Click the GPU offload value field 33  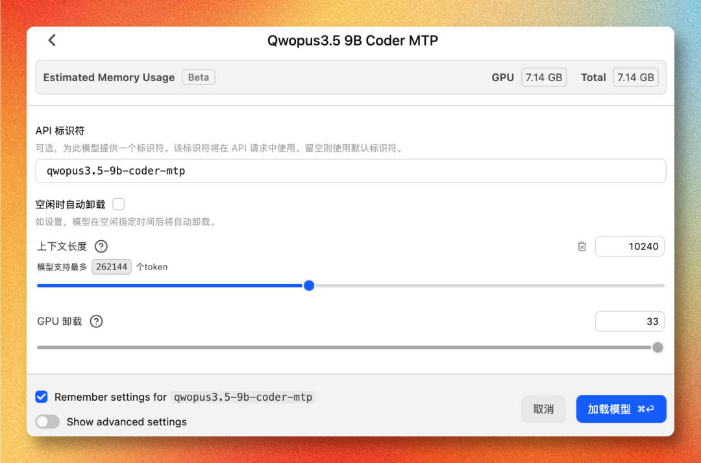tap(630, 321)
